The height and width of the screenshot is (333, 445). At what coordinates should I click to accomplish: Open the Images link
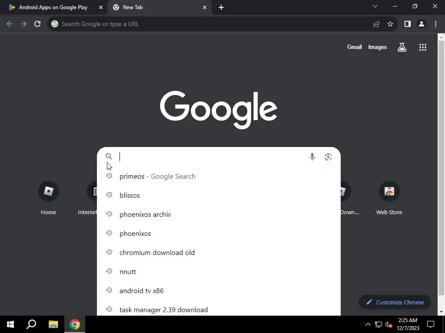coord(378,47)
